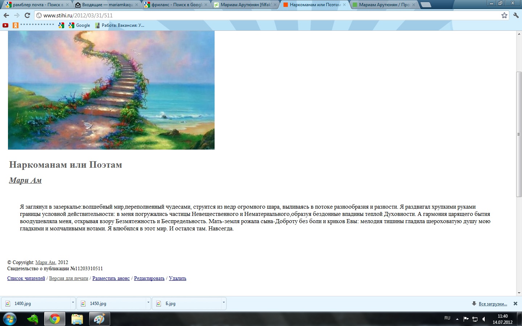522x326 pixels.
Task: Open the Google bookmark
Action: pyautogui.click(x=79, y=25)
